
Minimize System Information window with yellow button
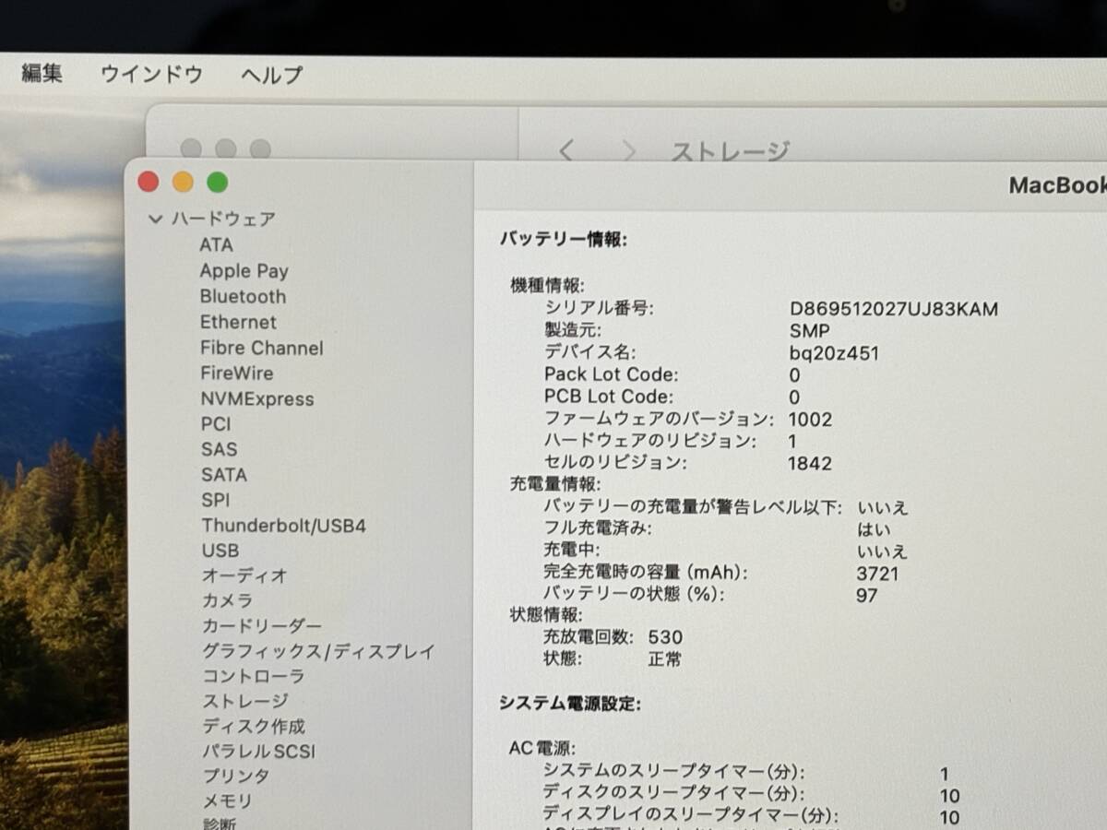coord(183,182)
